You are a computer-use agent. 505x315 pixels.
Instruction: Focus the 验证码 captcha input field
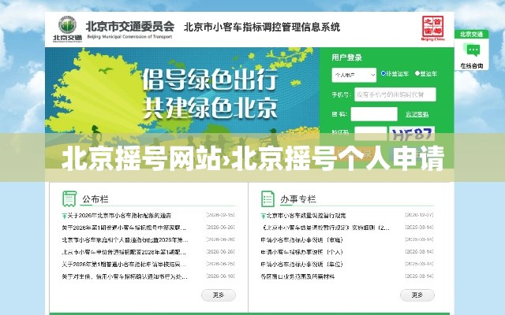coord(370,133)
